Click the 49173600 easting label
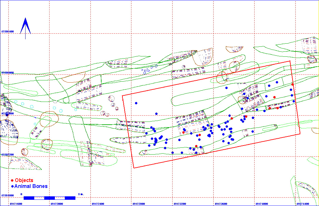 click(x=221, y=204)
